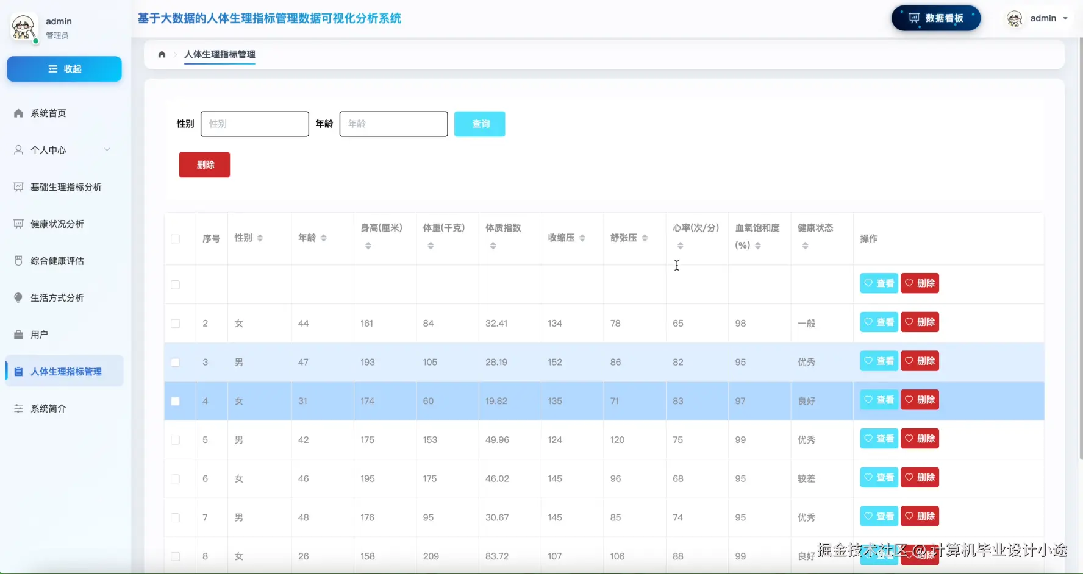Image resolution: width=1083 pixels, height=574 pixels.
Task: Click the red 删除 batch delete button
Action: (204, 165)
